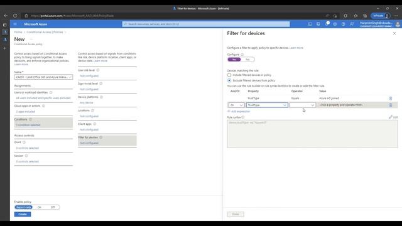Click the site info lock icon in address bar

tap(26, 16)
